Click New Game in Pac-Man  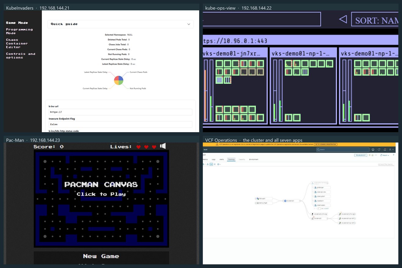point(101,256)
